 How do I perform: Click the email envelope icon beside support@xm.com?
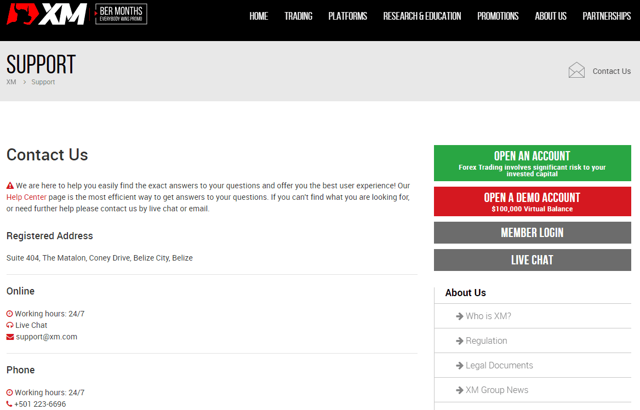pos(9,337)
